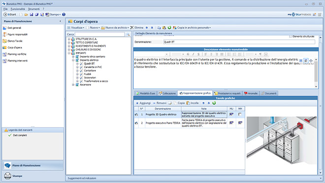Click green refresh icon in Corpi d'opera toolbar
The image size is (325, 183).
click(169, 27)
